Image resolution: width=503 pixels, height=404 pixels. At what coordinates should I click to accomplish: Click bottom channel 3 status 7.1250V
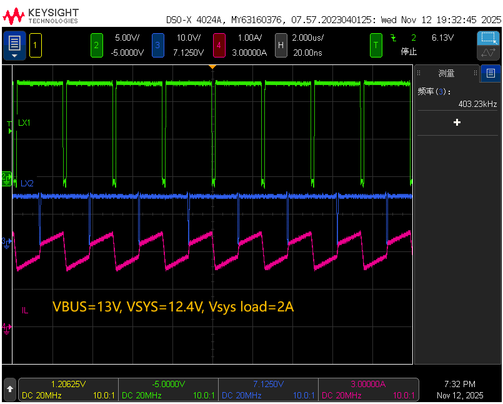(x=268, y=384)
